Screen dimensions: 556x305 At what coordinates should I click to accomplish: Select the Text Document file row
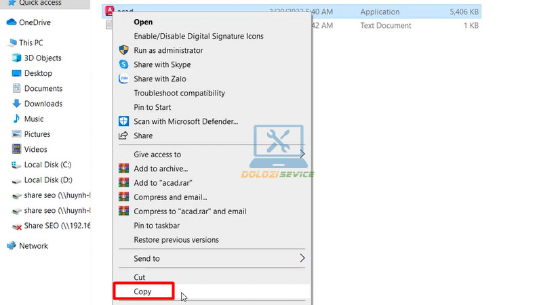(407, 26)
